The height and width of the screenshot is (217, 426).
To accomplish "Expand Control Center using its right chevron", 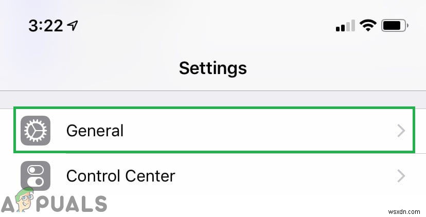I will coord(401,176).
